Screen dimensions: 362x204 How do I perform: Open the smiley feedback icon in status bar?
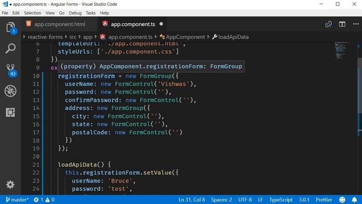click(x=342, y=199)
